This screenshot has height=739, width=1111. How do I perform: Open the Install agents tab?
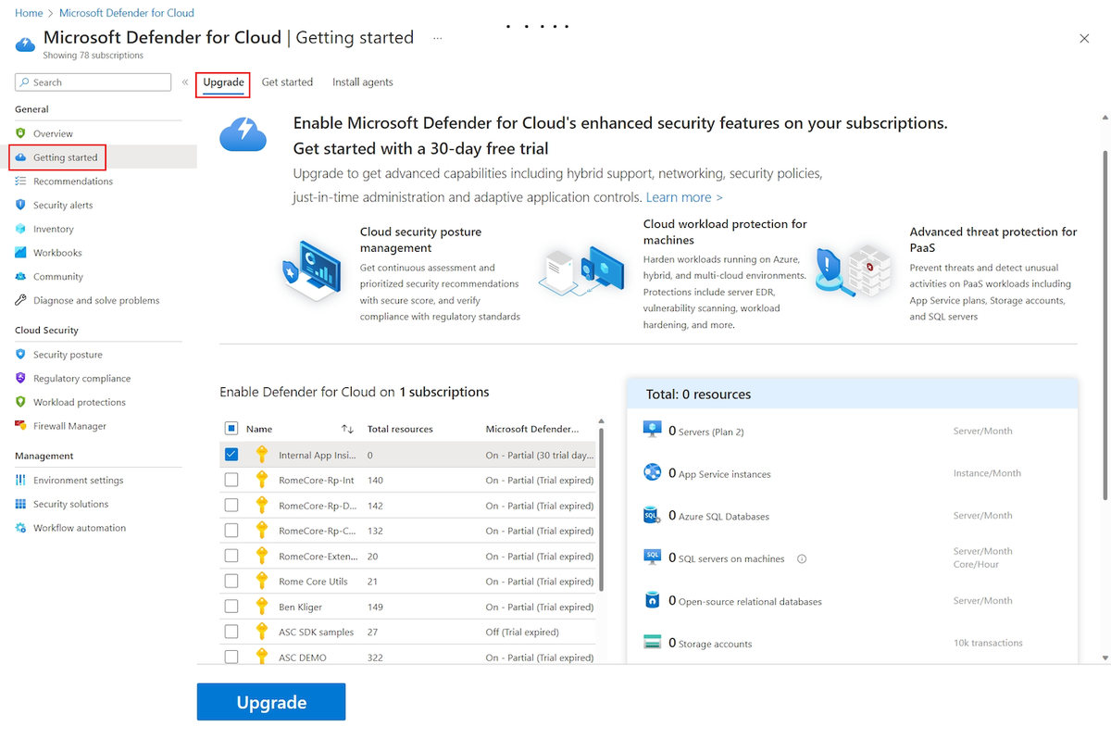coord(362,81)
